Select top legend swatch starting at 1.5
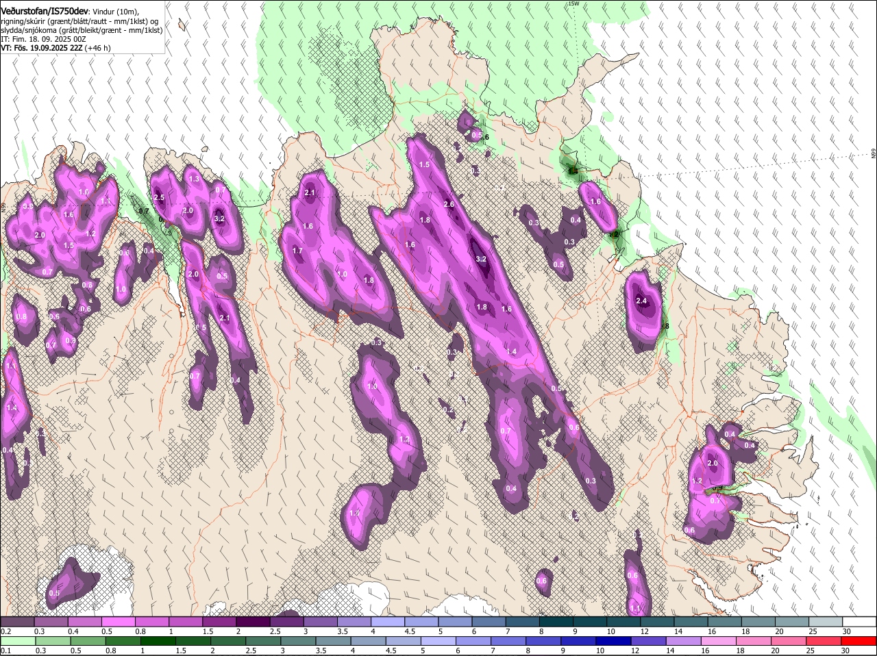 click(219, 621)
